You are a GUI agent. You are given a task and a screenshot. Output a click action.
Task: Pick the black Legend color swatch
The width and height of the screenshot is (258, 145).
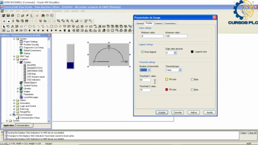pyautogui.click(x=192, y=52)
